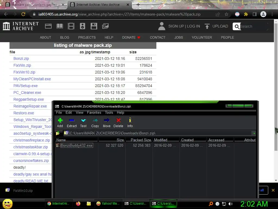This screenshot has width=278, height=209.
Task: Select the Copy tool in 7-Zip
Action: 95,123
